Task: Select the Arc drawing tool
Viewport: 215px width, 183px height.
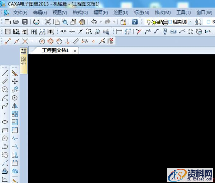Action: tap(5, 98)
